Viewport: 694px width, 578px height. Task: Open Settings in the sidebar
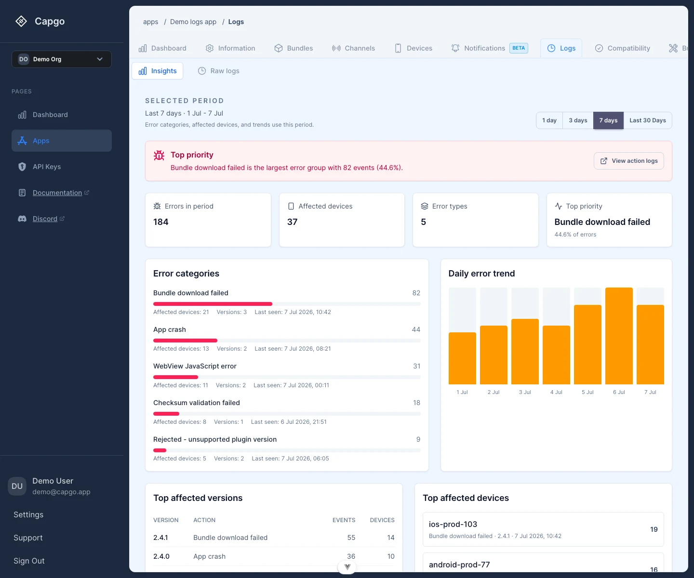pos(28,514)
